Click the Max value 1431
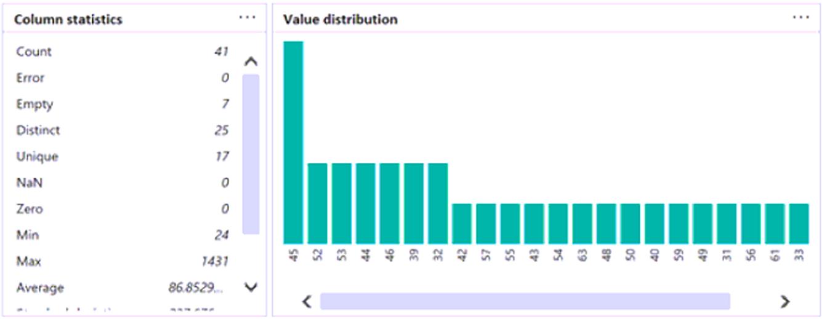This screenshot has width=822, height=319. coord(215,262)
